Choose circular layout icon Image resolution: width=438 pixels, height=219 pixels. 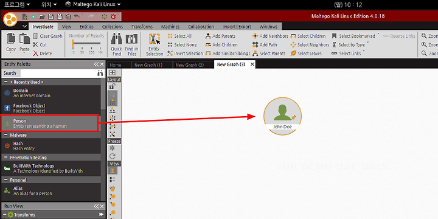tap(113, 118)
